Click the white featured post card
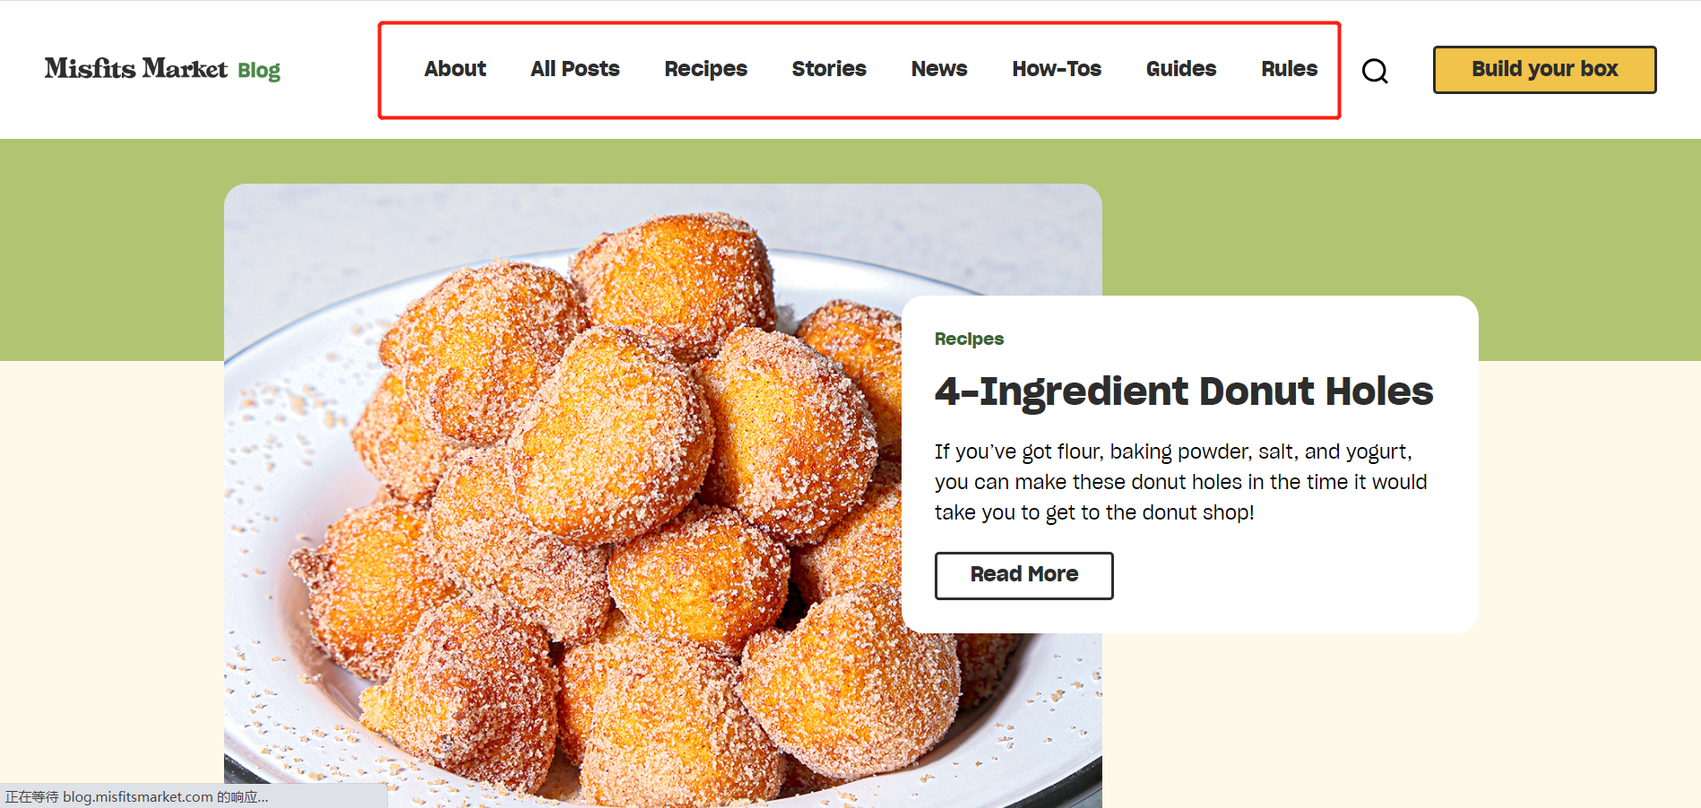Image resolution: width=1701 pixels, height=808 pixels. 1190,464
